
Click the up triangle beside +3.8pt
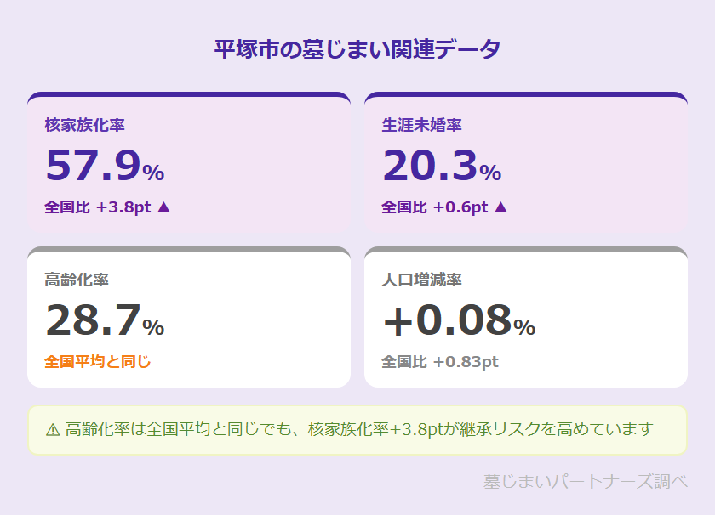coord(164,207)
